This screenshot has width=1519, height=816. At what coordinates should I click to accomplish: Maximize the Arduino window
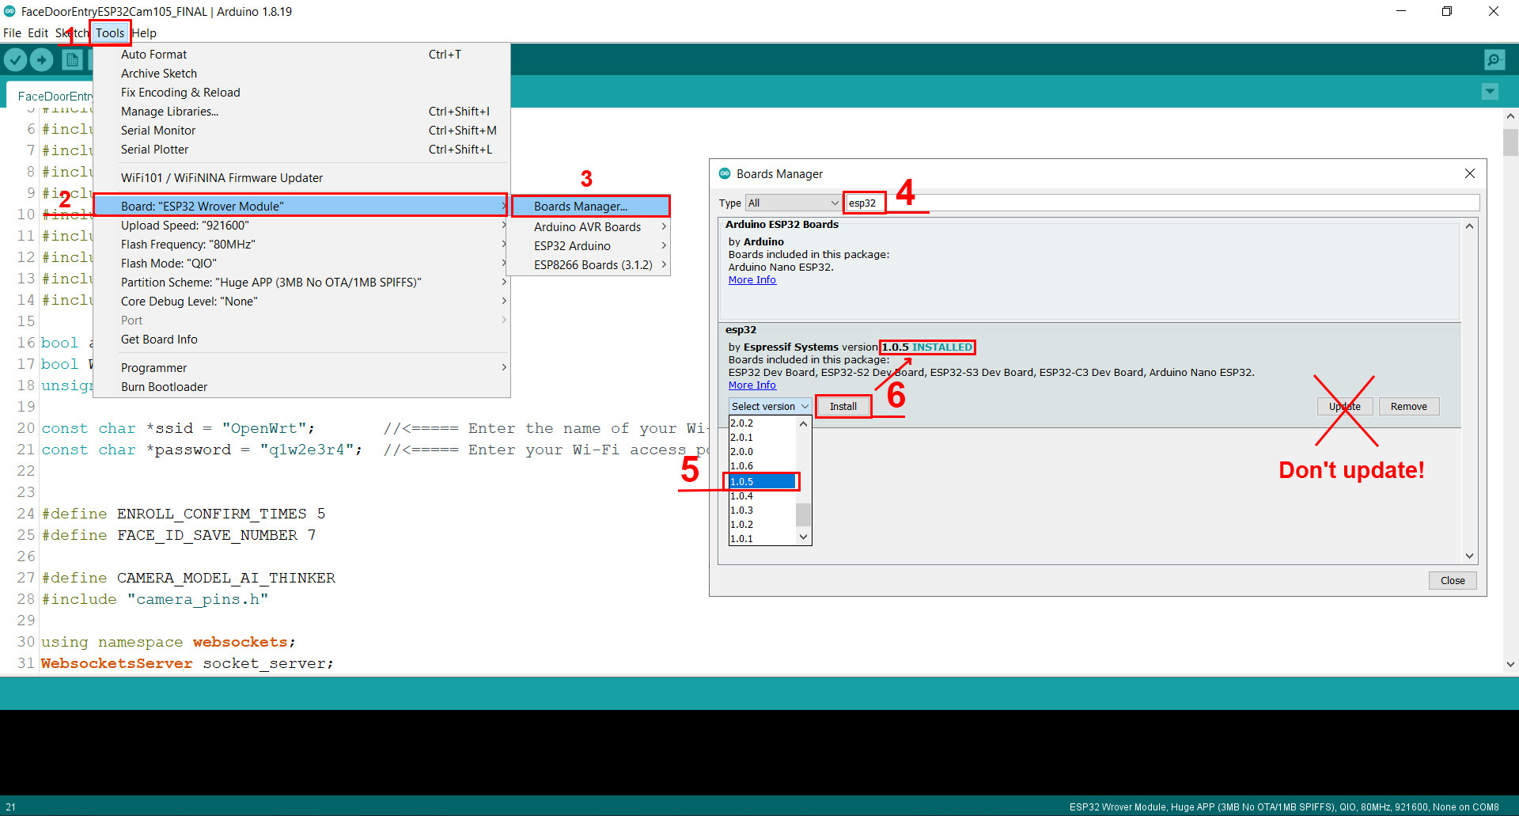[x=1447, y=11]
